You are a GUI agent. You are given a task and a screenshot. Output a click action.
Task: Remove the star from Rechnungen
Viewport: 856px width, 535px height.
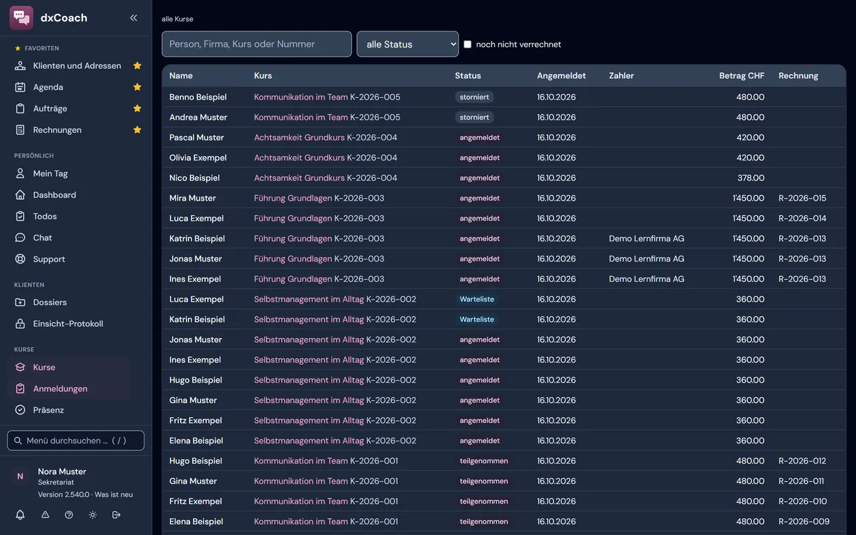tap(137, 130)
